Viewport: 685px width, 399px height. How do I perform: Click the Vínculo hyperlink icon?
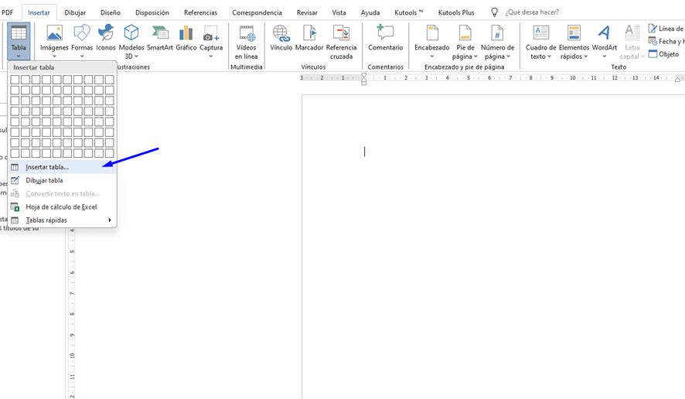tap(281, 32)
